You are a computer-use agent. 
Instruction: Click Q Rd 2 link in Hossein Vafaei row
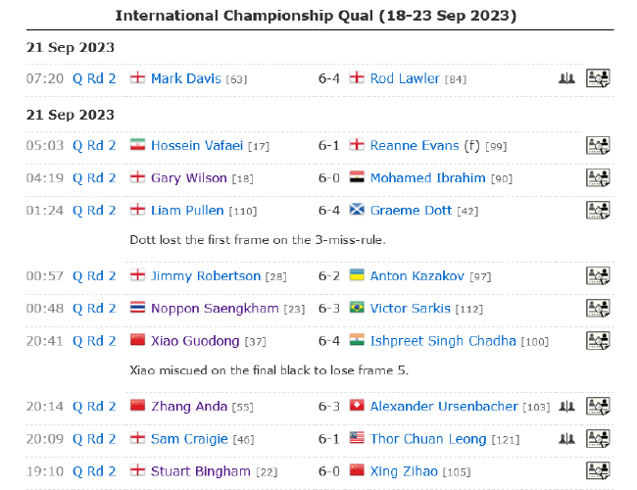(x=94, y=145)
